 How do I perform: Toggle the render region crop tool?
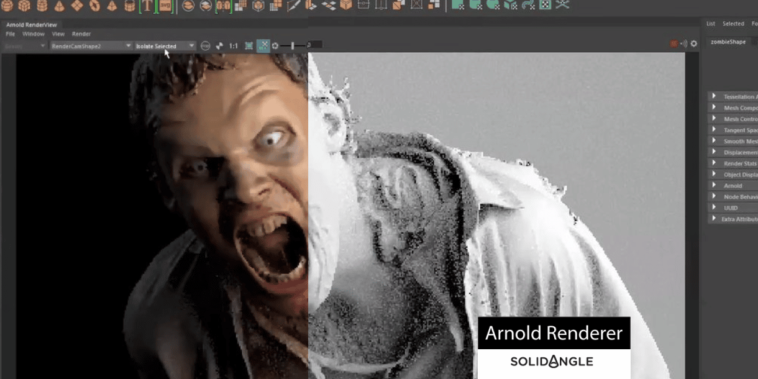pyautogui.click(x=249, y=45)
